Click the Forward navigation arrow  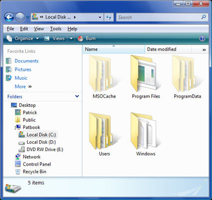20,17
